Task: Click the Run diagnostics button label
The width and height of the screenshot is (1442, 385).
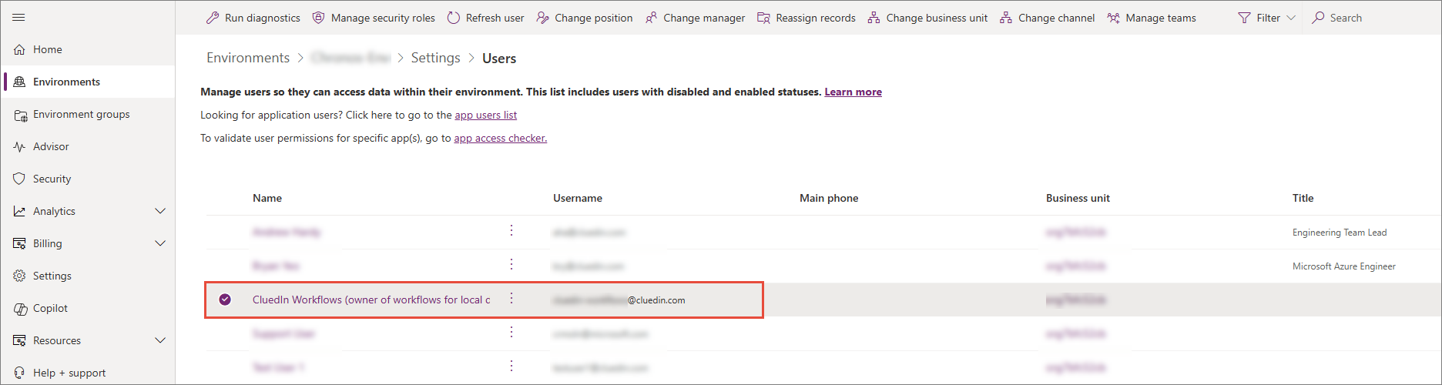Action: [262, 18]
